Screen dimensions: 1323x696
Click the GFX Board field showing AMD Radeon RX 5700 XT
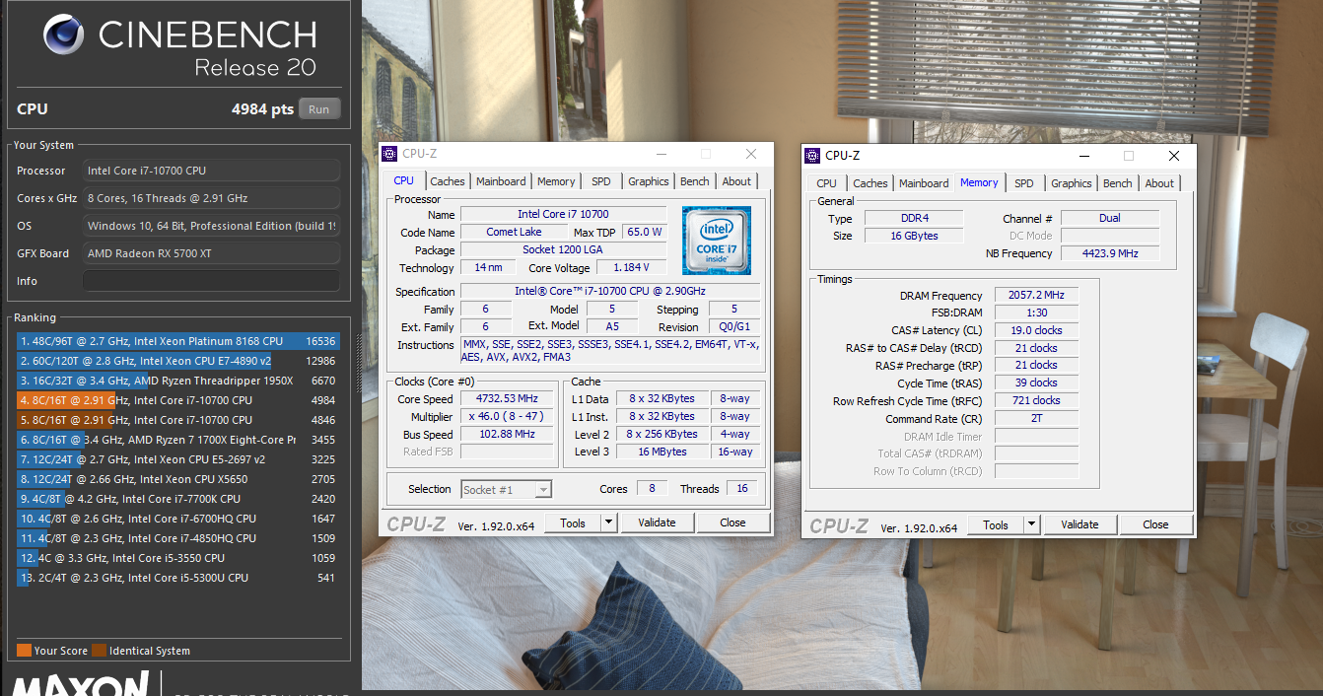[211, 253]
